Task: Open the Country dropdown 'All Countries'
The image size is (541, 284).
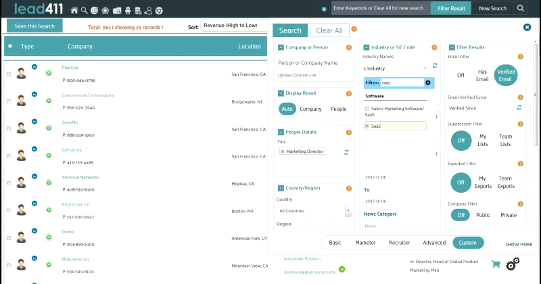Action: click(314, 211)
